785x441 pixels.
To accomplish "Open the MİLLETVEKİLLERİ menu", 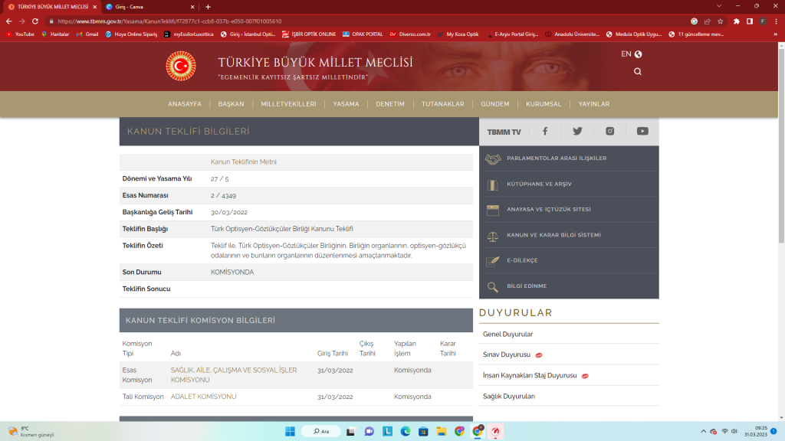I will tap(288, 104).
